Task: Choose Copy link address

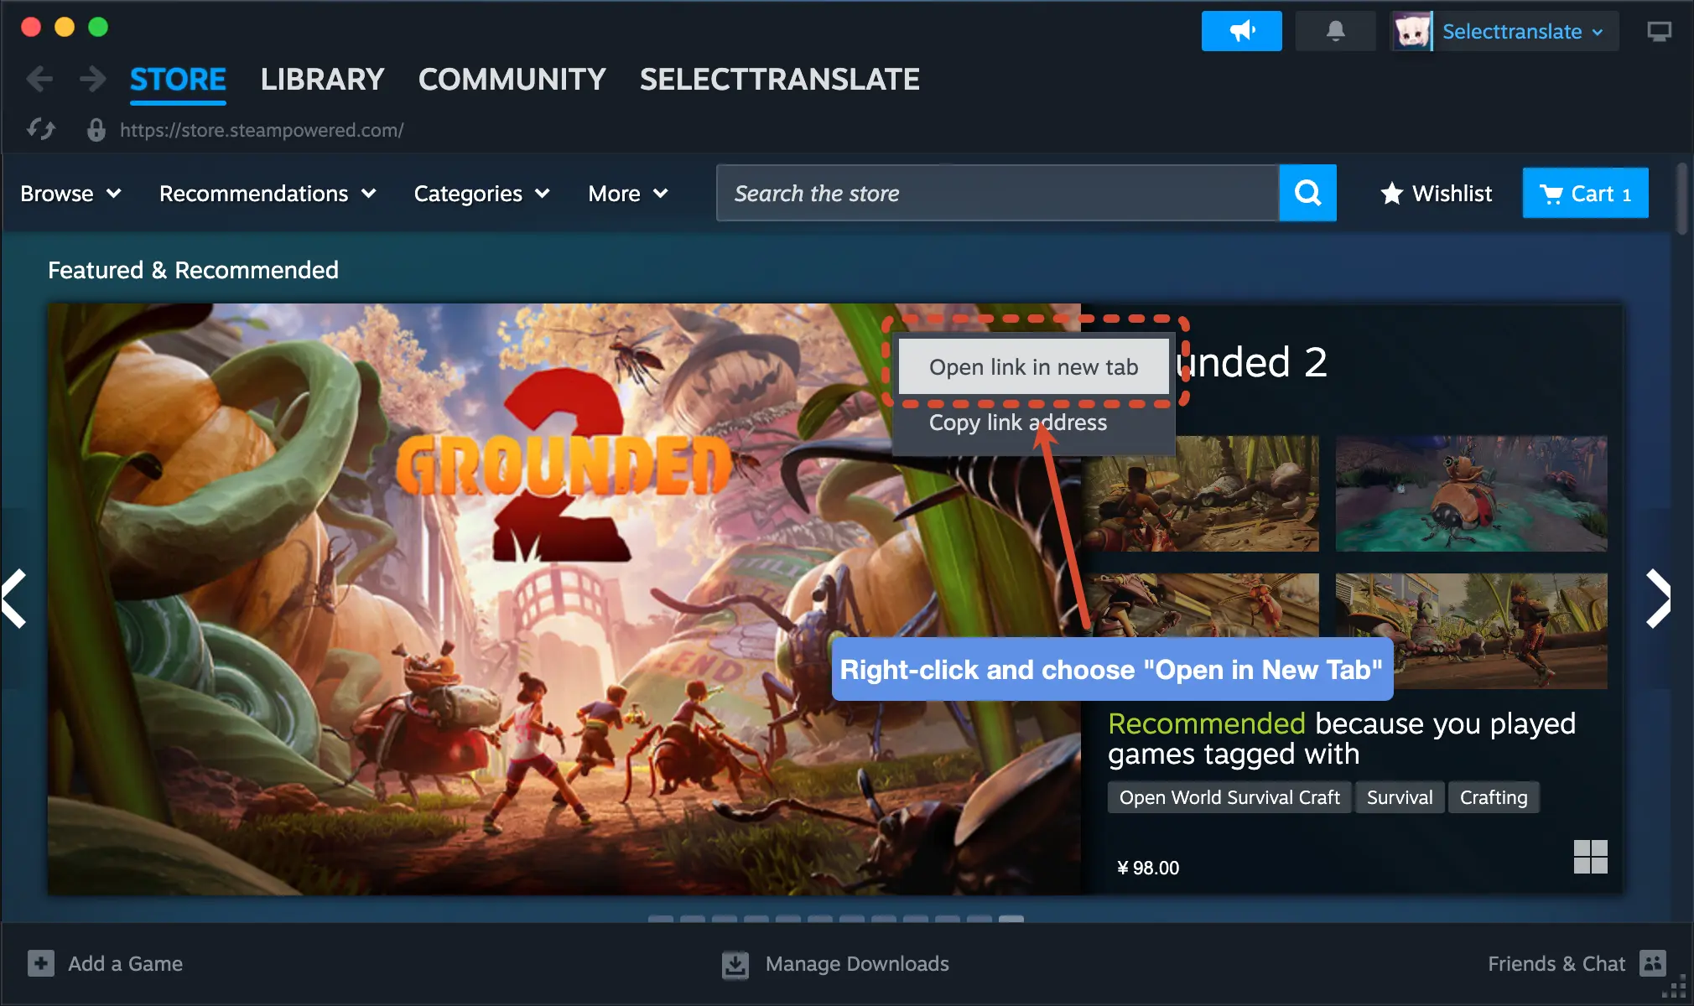Action: click(x=1018, y=423)
